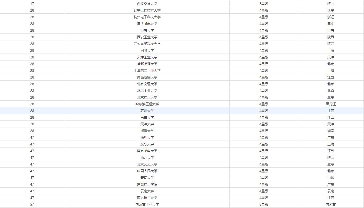Select 江西 province in 南昌大学 row

point(331,117)
